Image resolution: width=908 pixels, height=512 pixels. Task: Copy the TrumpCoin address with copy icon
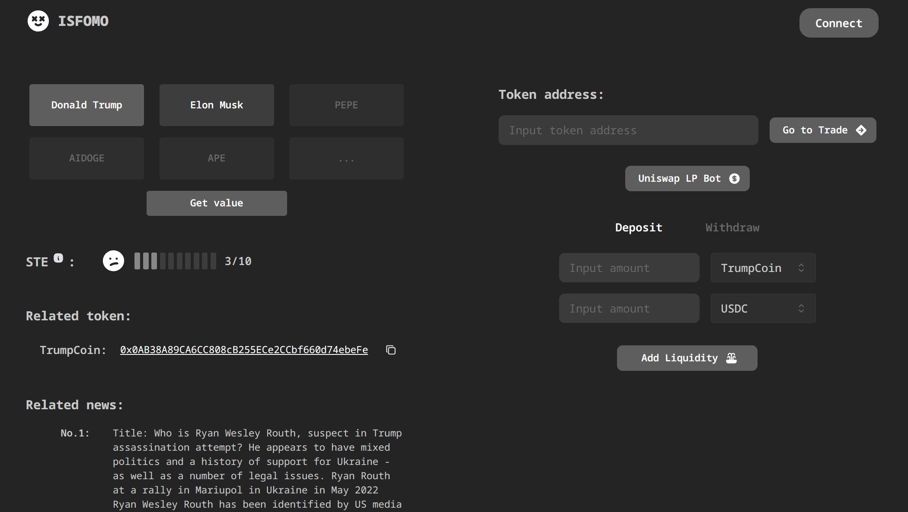[x=391, y=350]
